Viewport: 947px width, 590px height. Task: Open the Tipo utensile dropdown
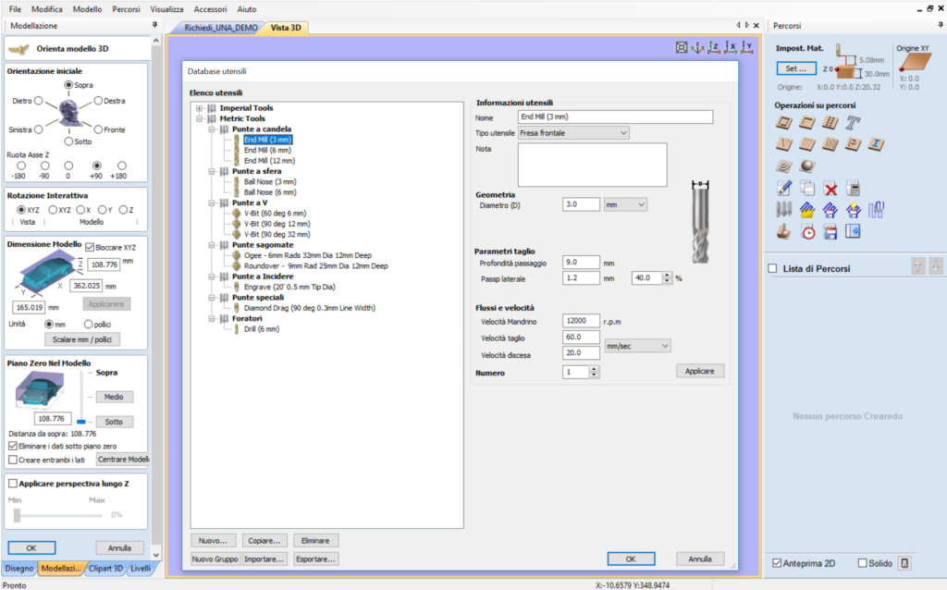click(x=572, y=133)
